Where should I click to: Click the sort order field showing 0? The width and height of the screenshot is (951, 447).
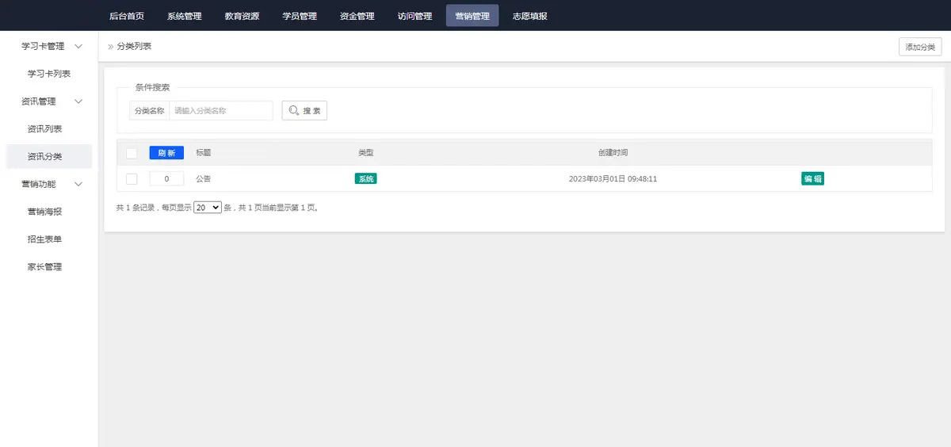tap(166, 179)
